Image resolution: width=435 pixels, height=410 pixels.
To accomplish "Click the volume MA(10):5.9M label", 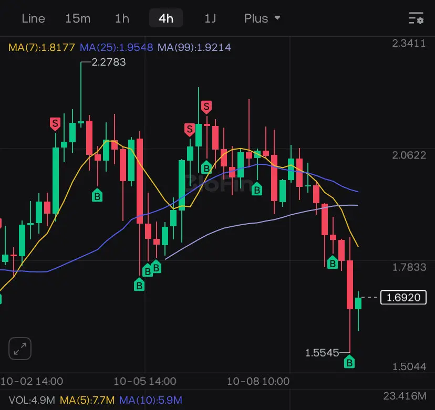I will 151,400.
